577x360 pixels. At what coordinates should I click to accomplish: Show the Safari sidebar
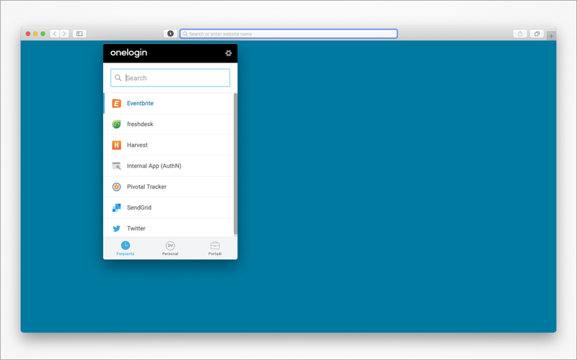[x=79, y=34]
